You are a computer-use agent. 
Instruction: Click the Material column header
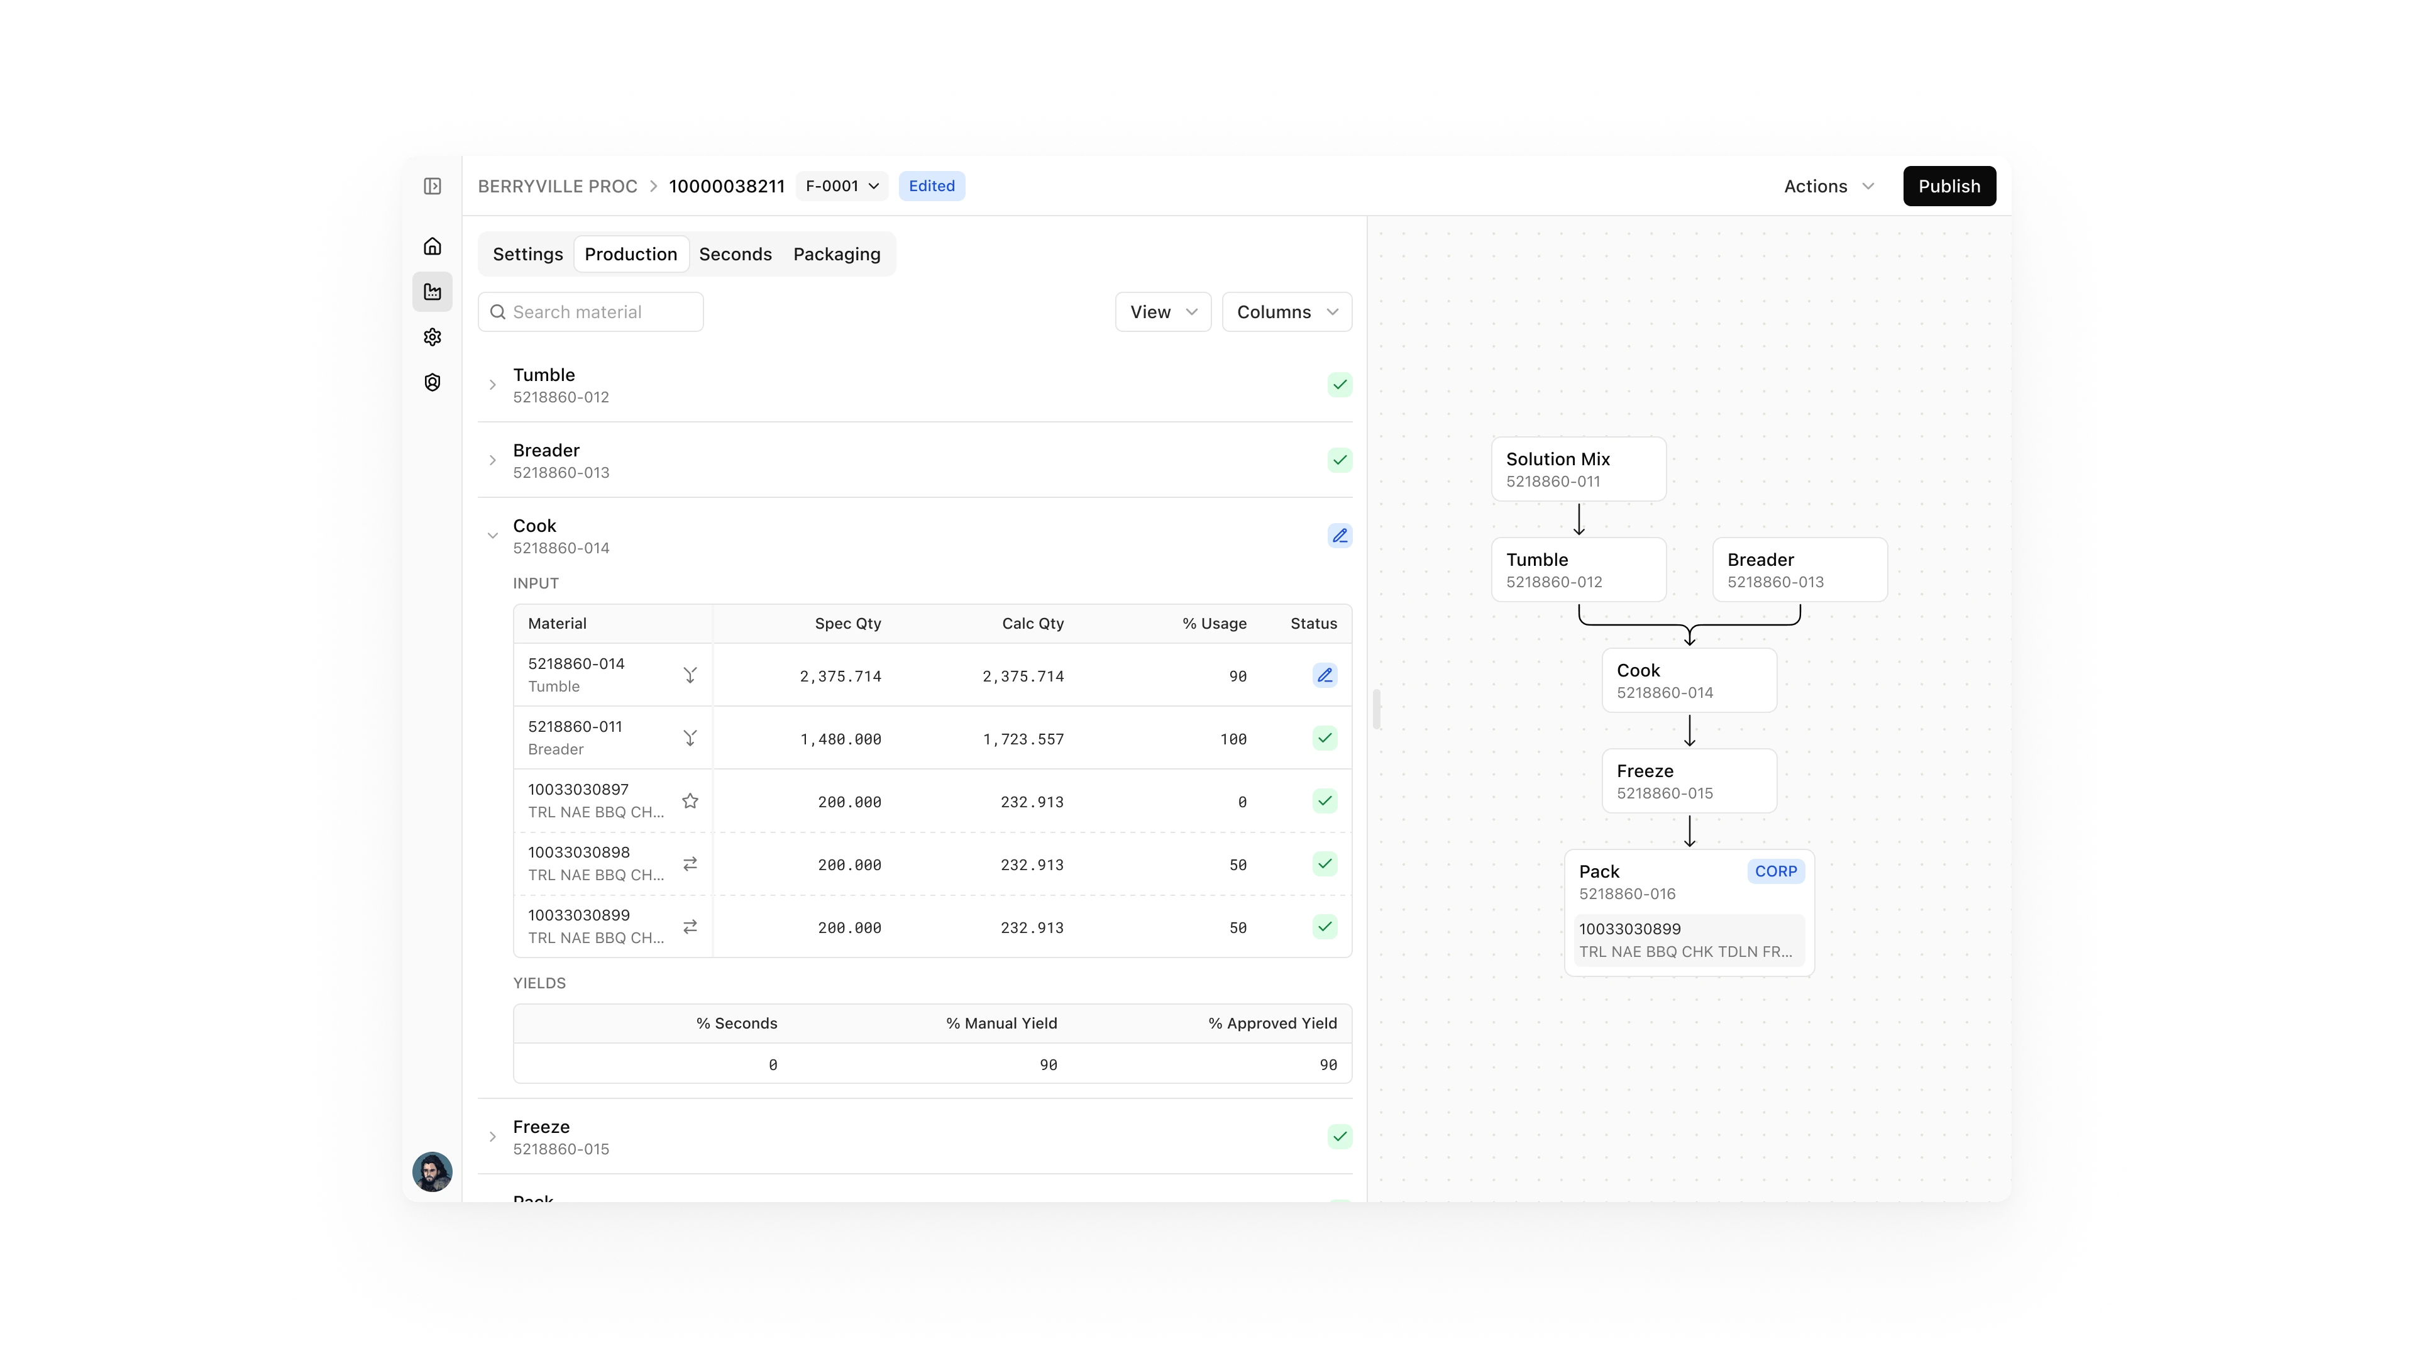click(556, 624)
